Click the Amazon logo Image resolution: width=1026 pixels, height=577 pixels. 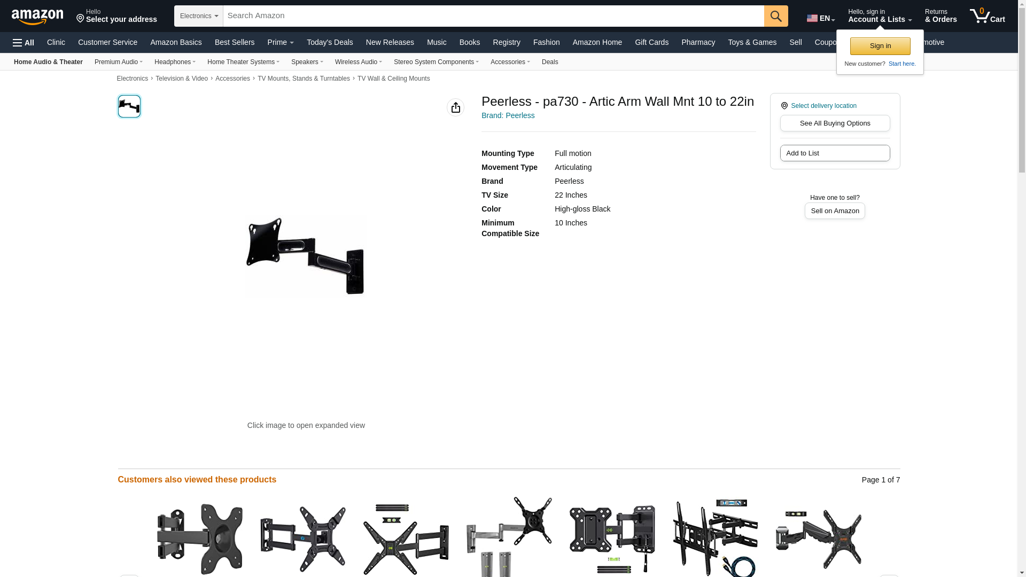coord(37,17)
